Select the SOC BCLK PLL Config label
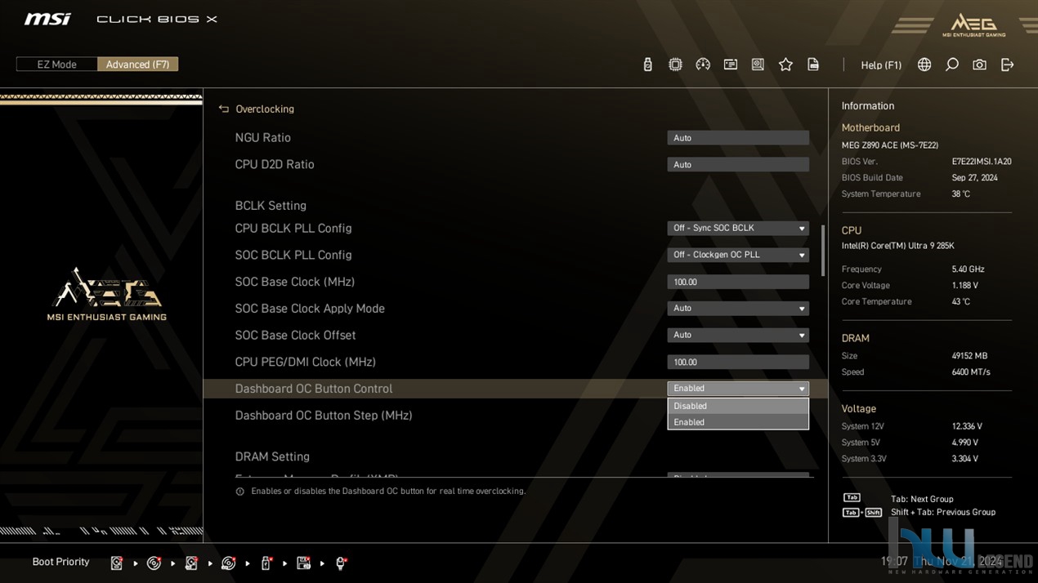 [293, 255]
